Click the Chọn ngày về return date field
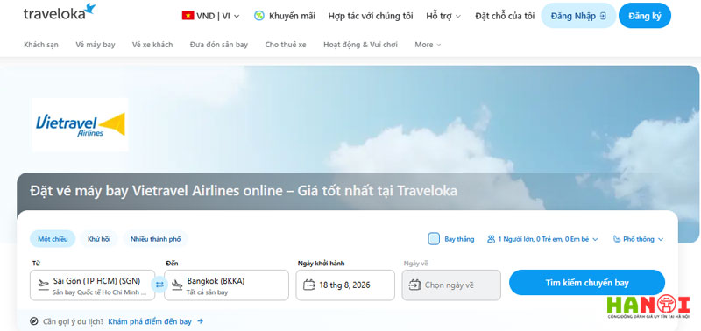Image resolution: width=701 pixels, height=331 pixels. [x=451, y=285]
